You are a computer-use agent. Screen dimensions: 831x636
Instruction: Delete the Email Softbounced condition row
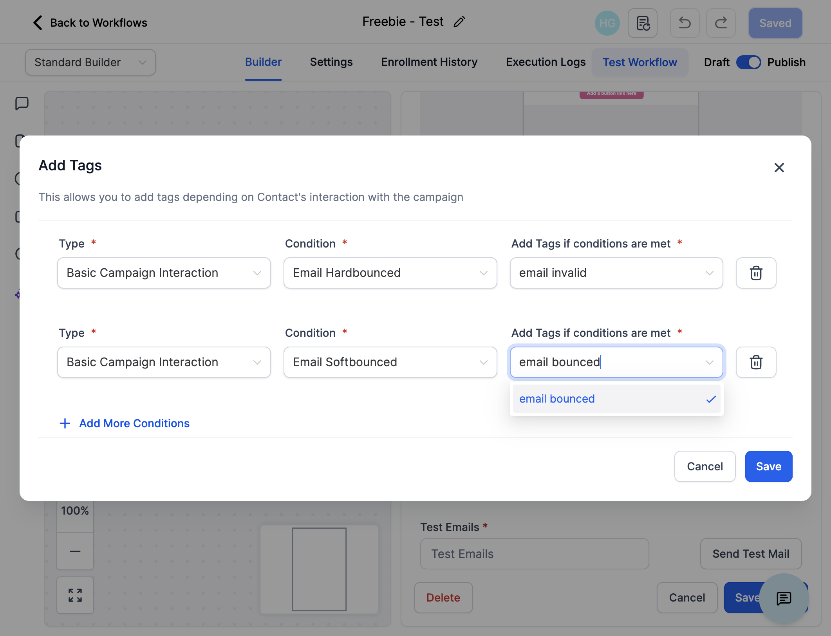756,362
